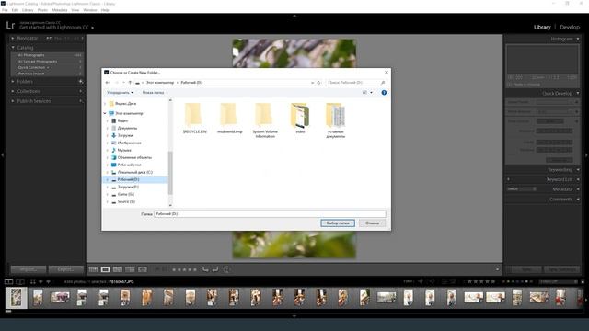Open the Edit menu

click(15, 10)
